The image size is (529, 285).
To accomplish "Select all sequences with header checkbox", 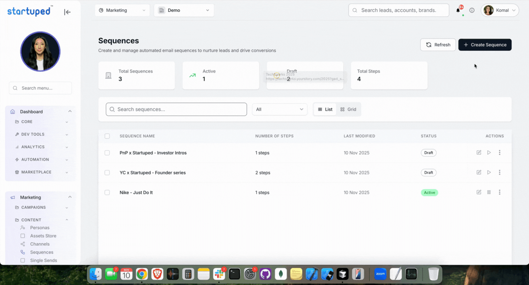I will point(107,136).
